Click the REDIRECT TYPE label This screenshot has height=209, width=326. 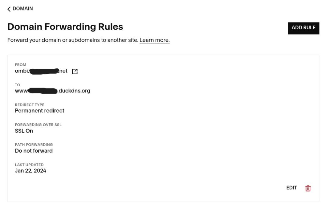point(30,105)
